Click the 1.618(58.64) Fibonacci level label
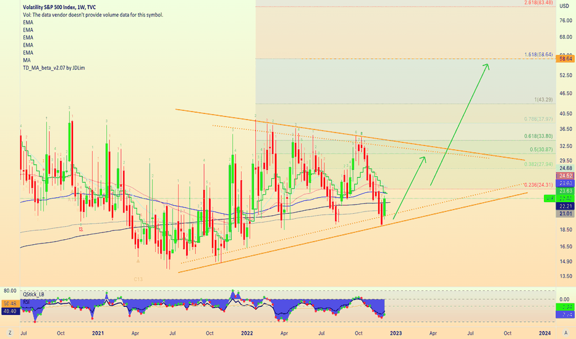This screenshot has width=576, height=339. pos(538,55)
